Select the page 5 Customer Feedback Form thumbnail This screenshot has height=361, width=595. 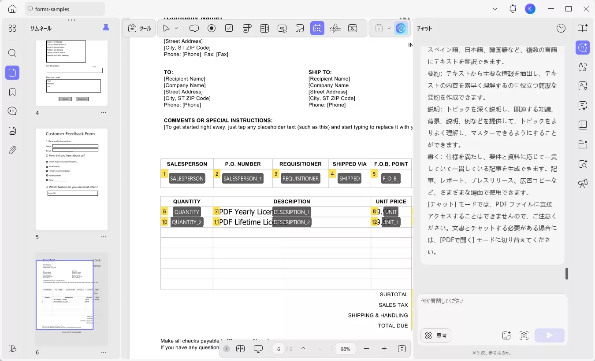pyautogui.click(x=72, y=179)
